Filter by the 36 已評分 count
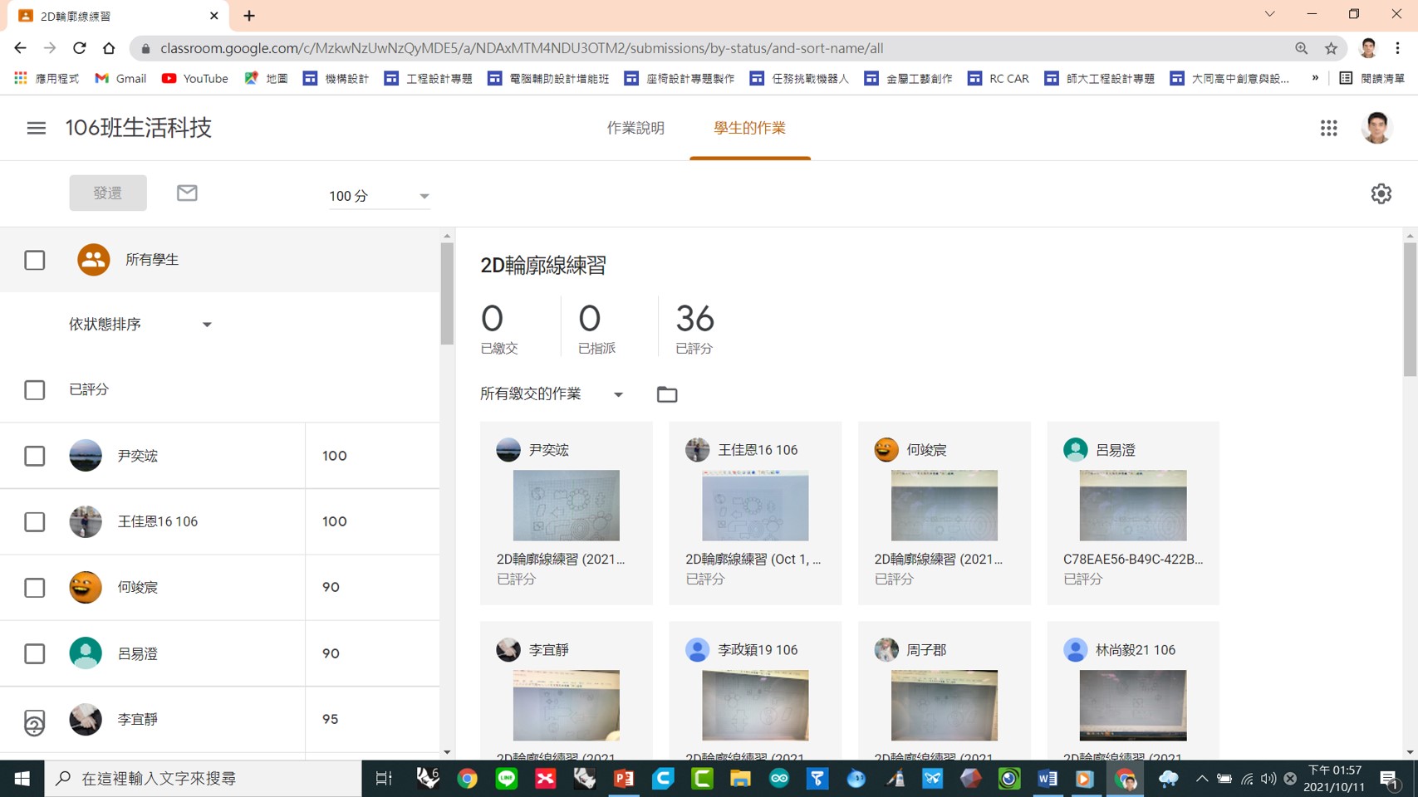The image size is (1418, 797). click(694, 328)
